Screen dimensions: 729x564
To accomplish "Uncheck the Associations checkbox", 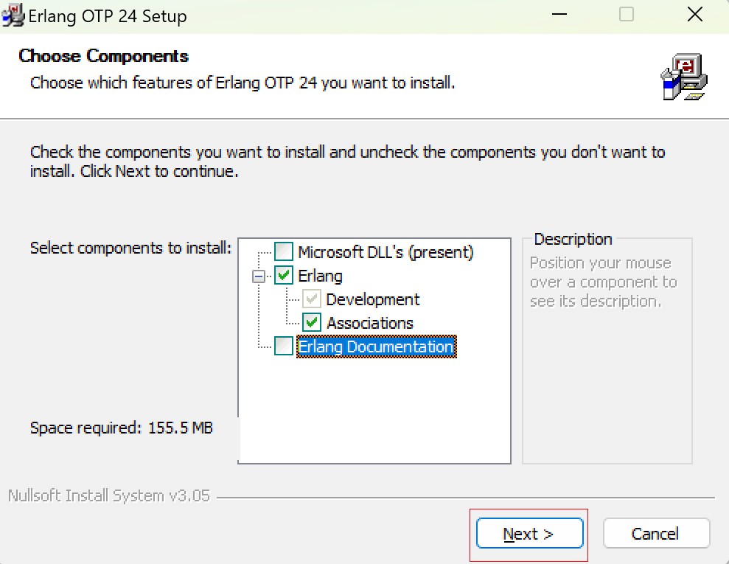I will coord(312,322).
